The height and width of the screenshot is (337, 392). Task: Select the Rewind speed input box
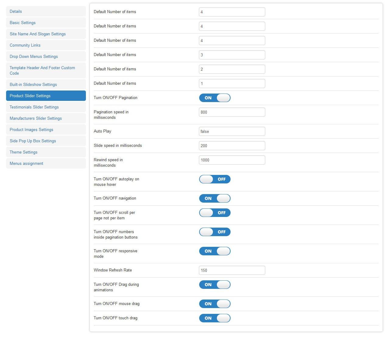[232, 160]
